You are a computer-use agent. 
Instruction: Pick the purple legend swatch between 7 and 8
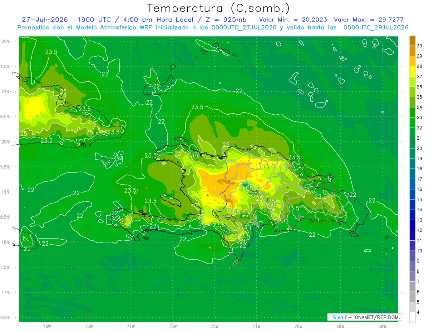coord(412,276)
